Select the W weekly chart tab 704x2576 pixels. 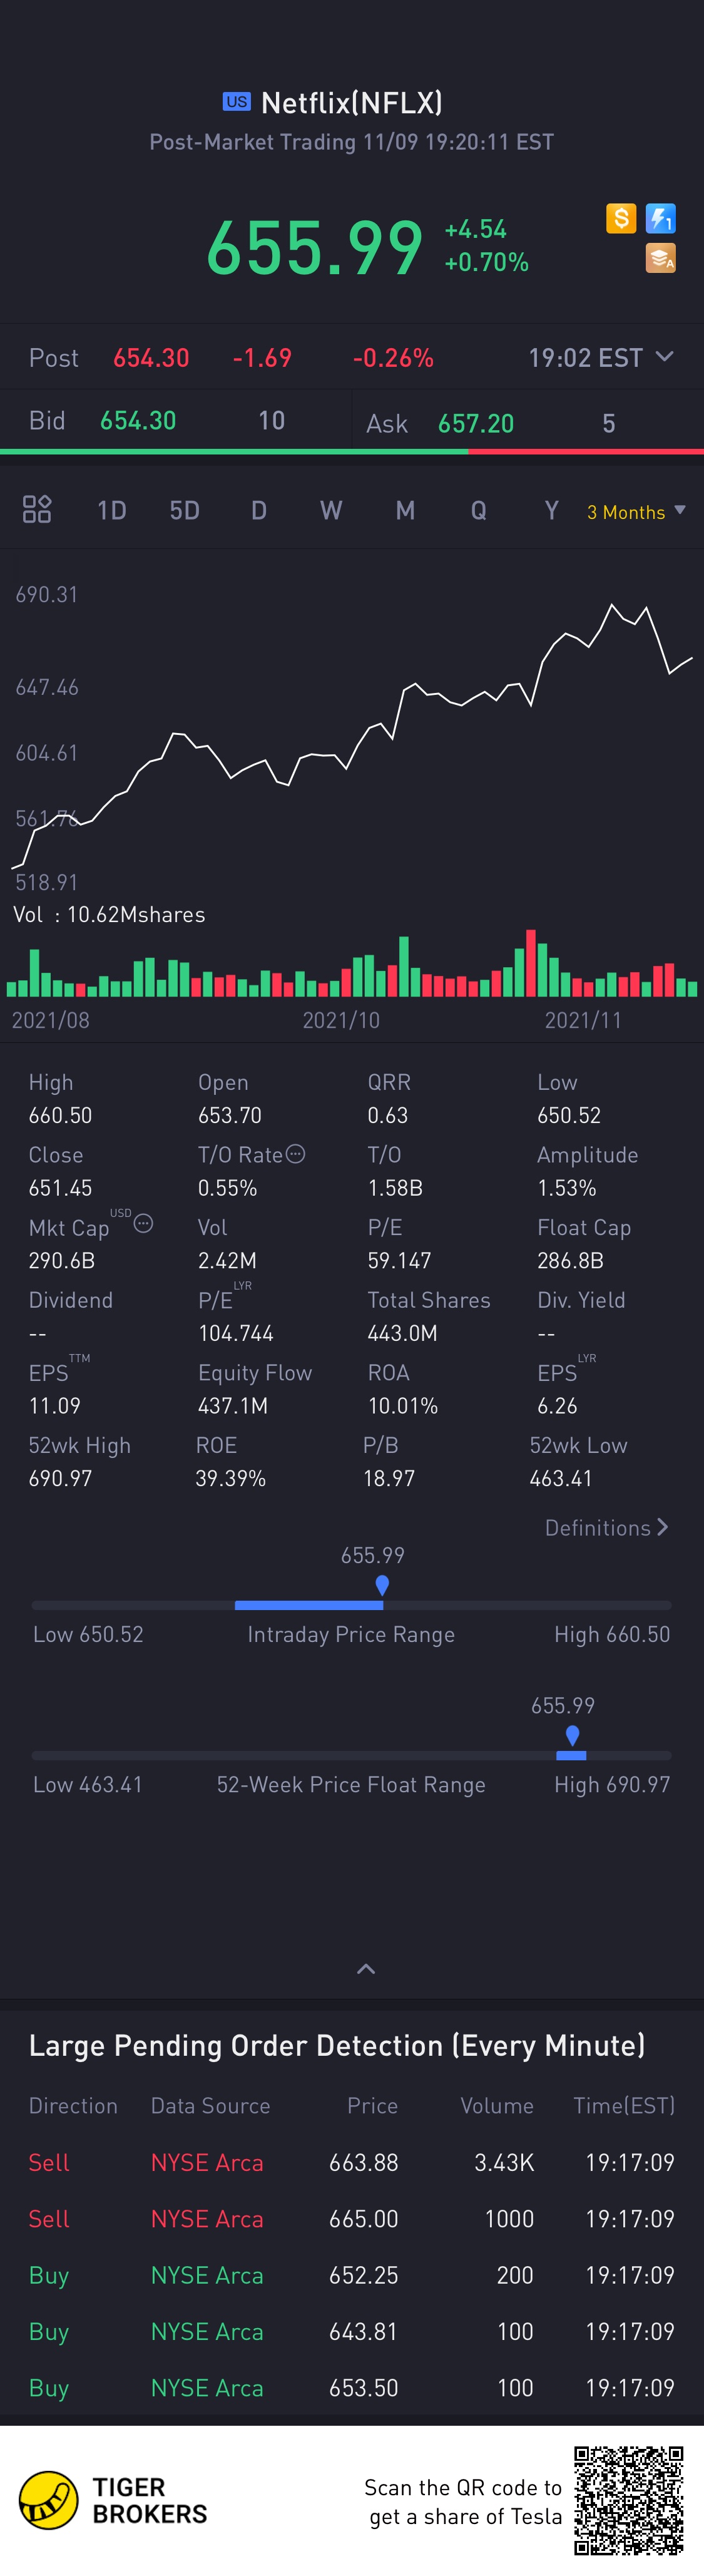pos(331,510)
